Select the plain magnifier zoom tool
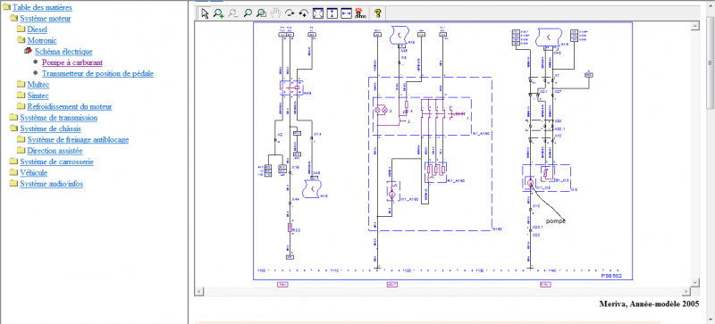Screen dimensions: 715x324 click(x=248, y=13)
